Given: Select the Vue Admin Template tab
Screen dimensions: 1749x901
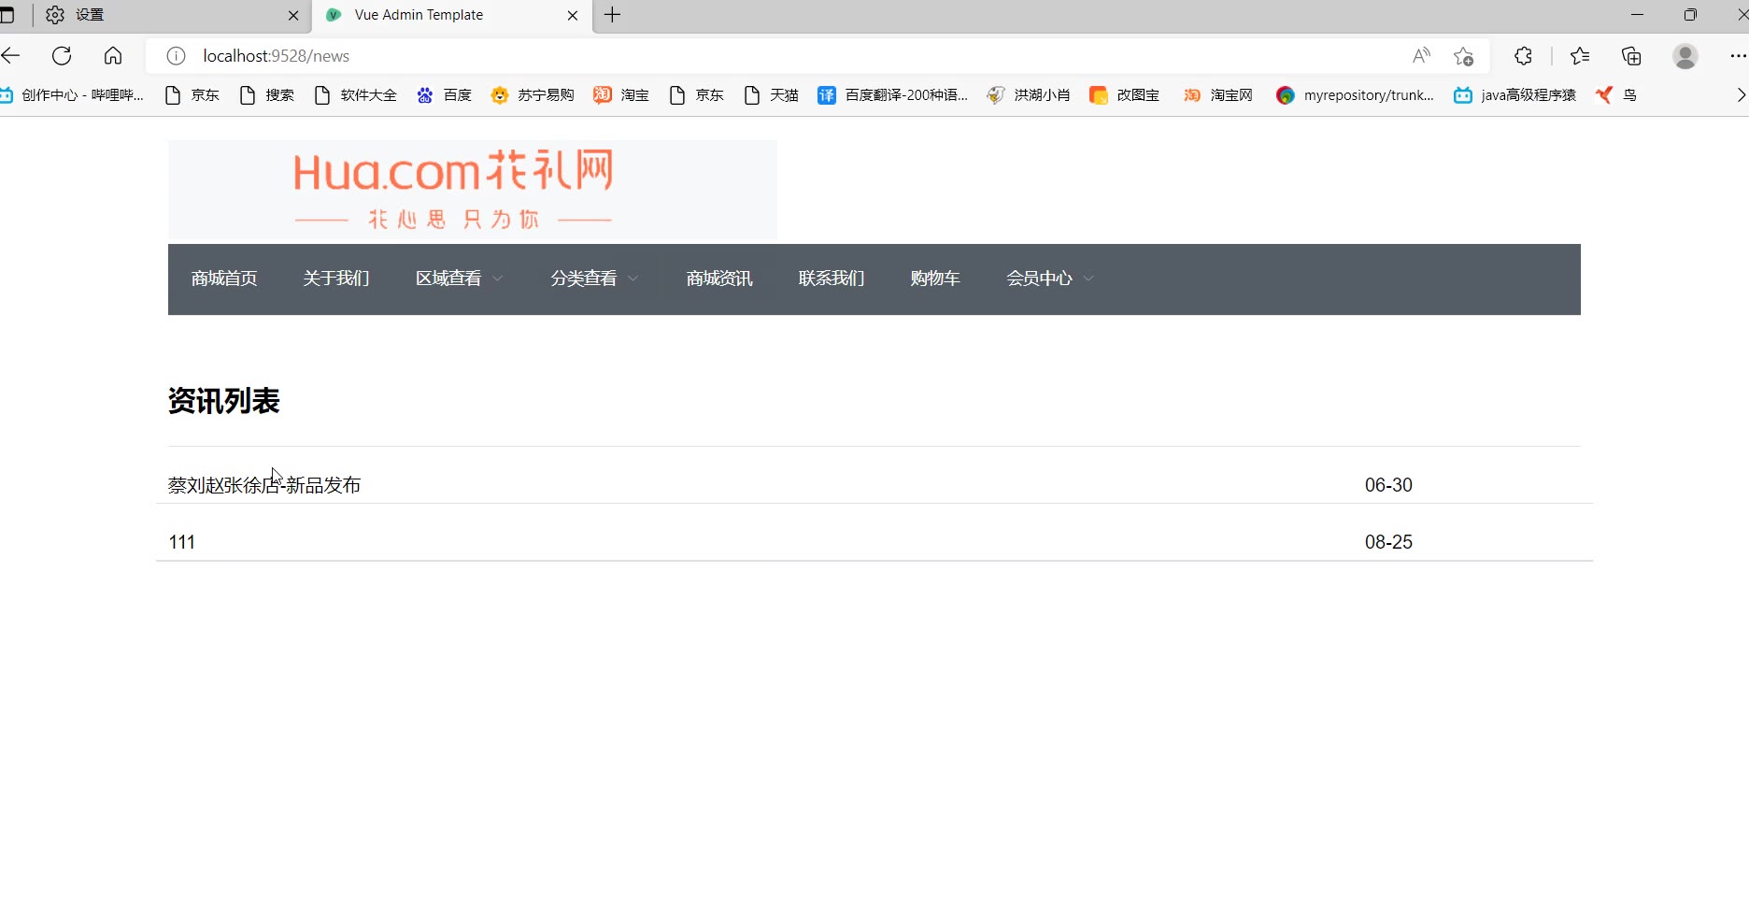Looking at the screenshot, I should 452,15.
